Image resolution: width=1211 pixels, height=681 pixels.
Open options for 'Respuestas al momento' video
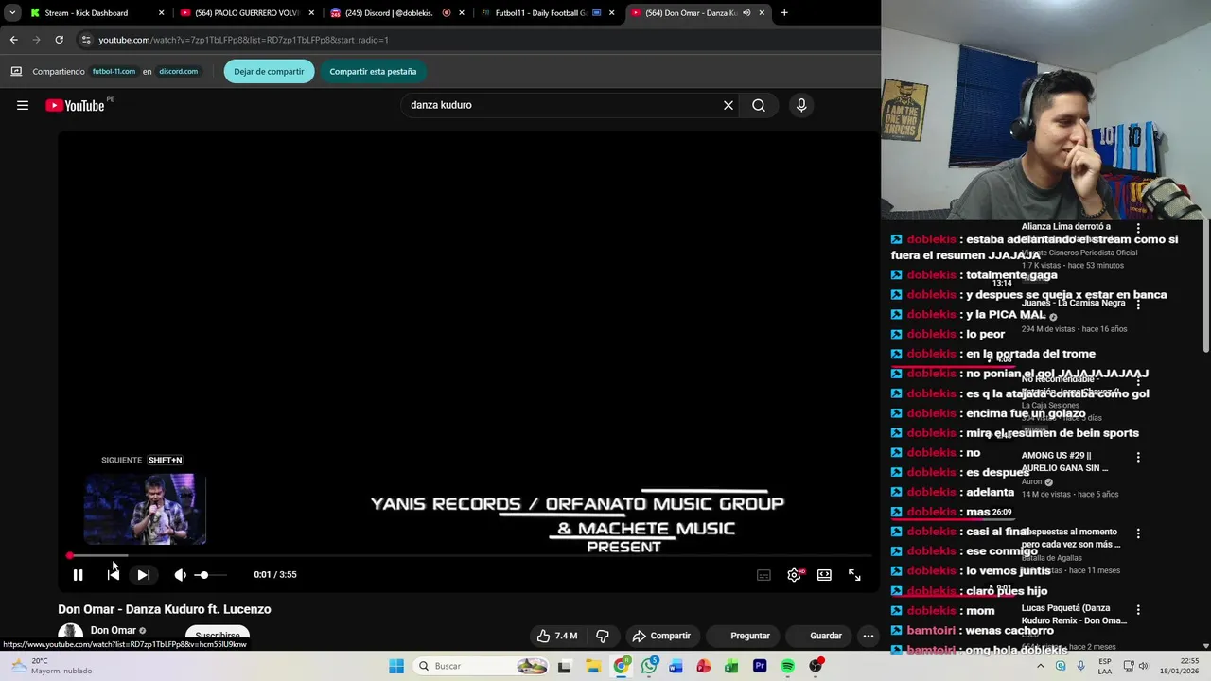[1138, 533]
